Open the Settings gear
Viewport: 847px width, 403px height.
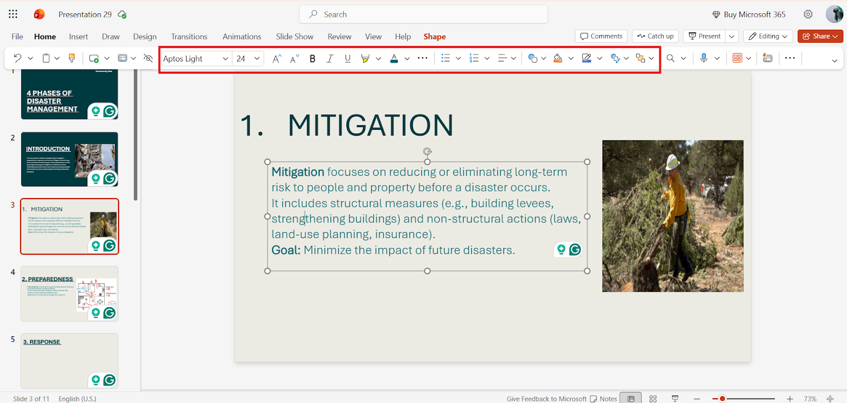click(x=808, y=14)
